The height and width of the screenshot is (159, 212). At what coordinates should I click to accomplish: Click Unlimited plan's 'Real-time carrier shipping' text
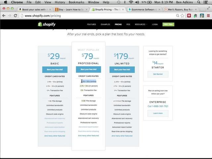pyautogui.click(x=122, y=132)
